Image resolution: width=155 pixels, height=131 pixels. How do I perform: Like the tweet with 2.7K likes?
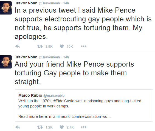(x=62, y=127)
